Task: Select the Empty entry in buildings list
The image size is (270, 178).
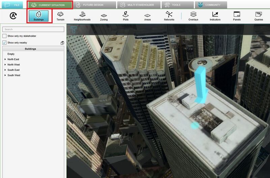Action: (x=11, y=54)
